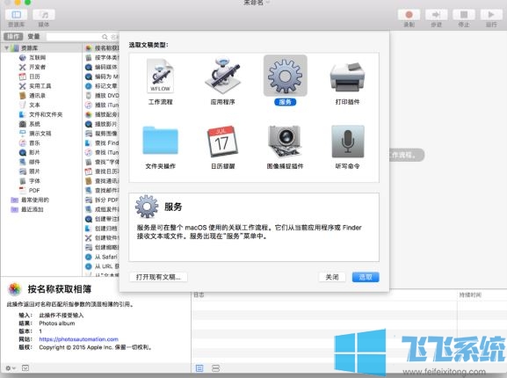Pick the 打印插件 printer icon

click(347, 76)
